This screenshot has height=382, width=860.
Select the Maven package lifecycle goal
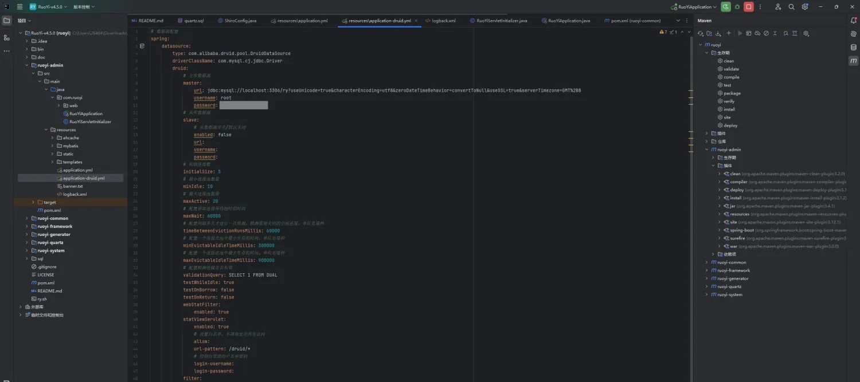(x=728, y=93)
